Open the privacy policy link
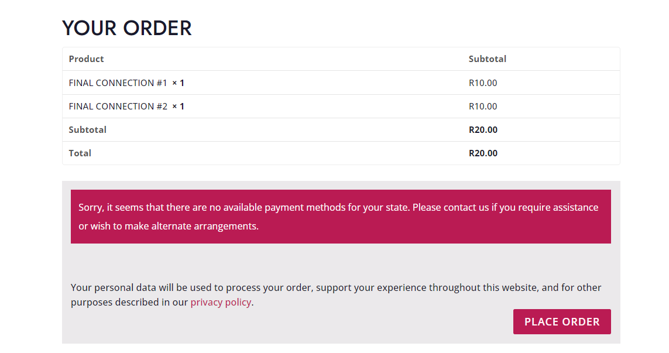Viewport: 669px width, 353px height. point(221,302)
